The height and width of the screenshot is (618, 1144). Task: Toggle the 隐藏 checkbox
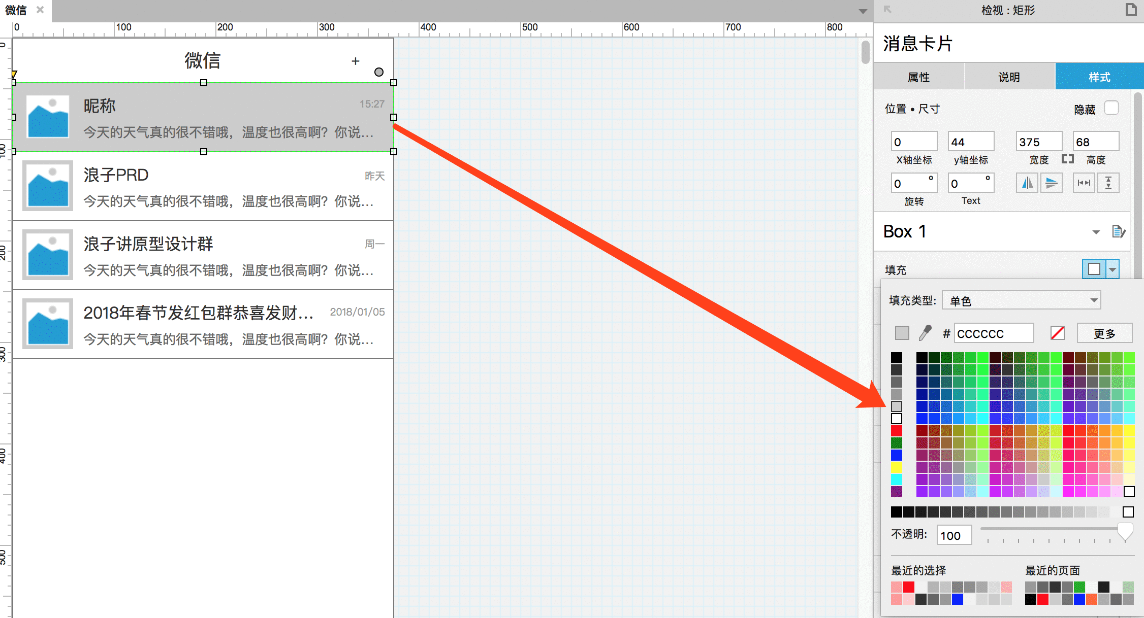tap(1111, 108)
